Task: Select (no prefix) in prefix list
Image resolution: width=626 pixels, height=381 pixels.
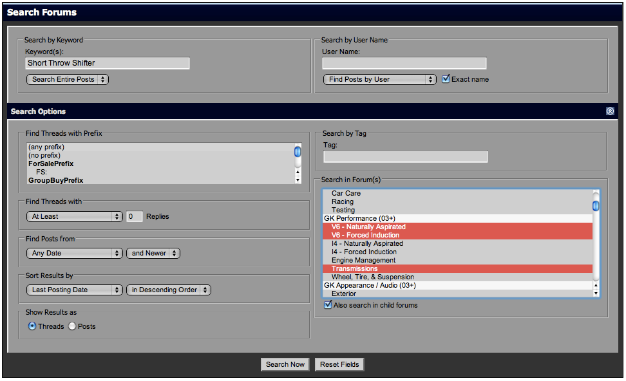Action: [x=160, y=155]
